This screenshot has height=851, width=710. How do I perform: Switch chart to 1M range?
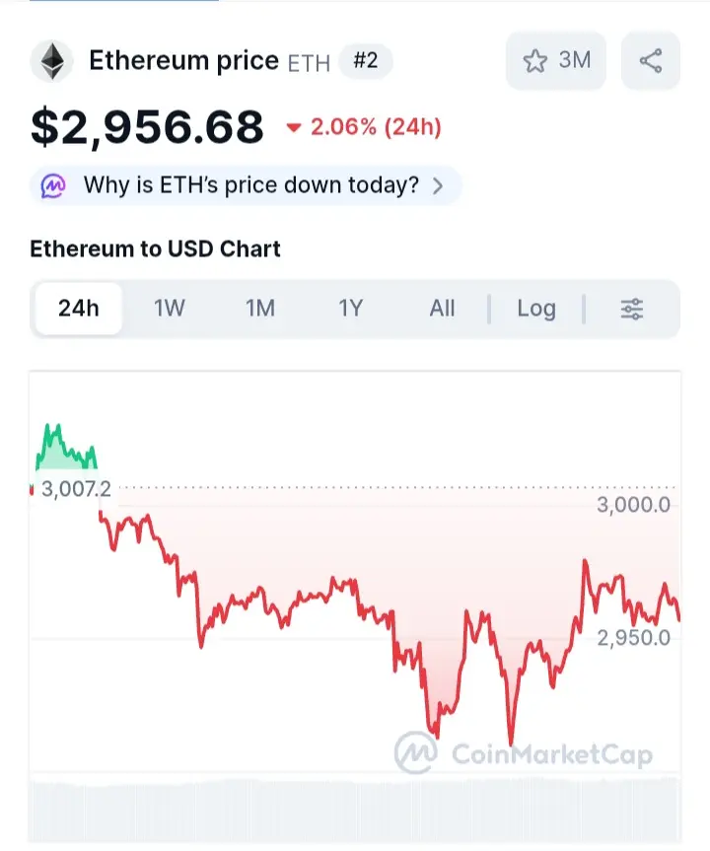260,309
